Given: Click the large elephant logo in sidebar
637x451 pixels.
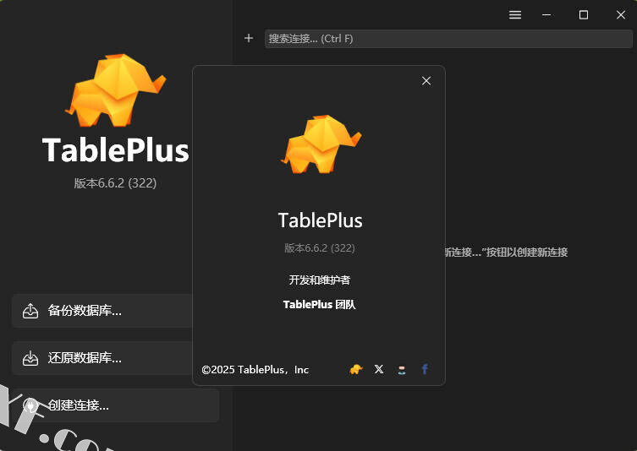Looking at the screenshot, I should click(116, 90).
